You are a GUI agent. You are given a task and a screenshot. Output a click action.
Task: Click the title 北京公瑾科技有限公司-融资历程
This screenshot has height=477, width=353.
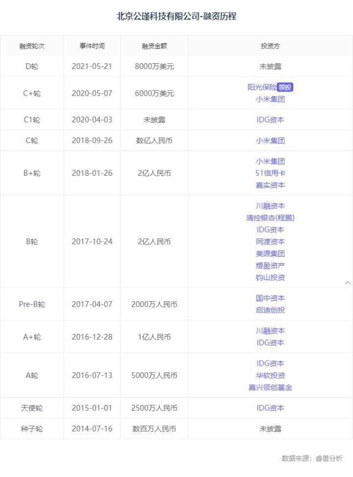176,16
